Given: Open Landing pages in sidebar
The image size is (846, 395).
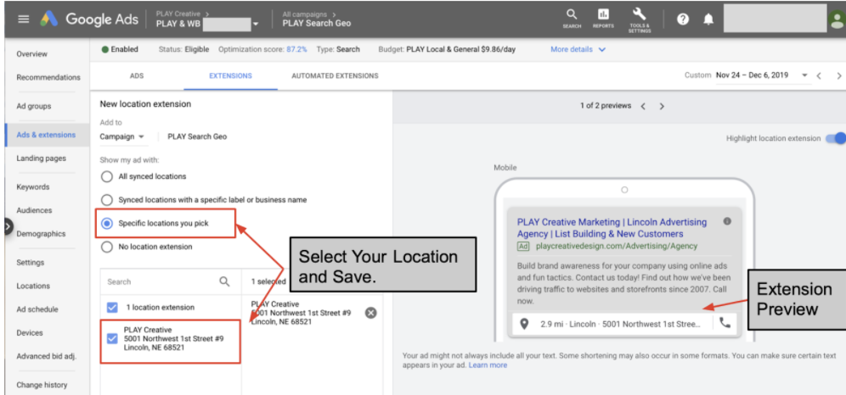Looking at the screenshot, I should click(x=41, y=159).
